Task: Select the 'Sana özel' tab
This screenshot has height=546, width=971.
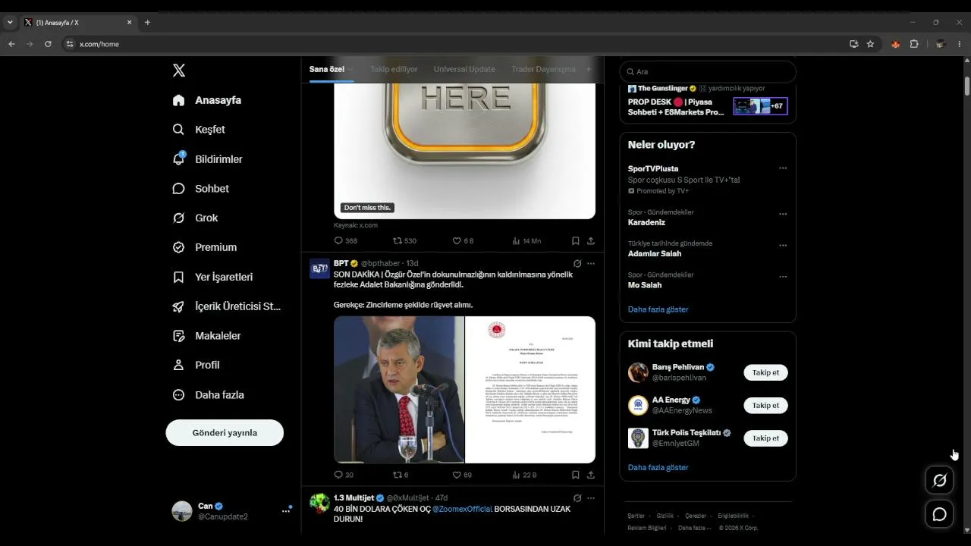Action: (327, 69)
